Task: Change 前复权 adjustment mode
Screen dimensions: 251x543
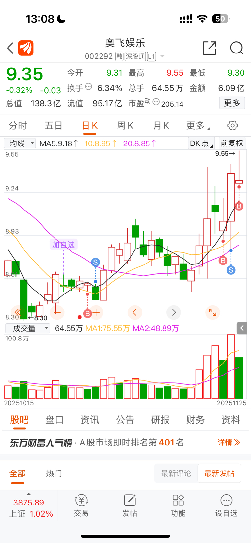Action: (232, 143)
